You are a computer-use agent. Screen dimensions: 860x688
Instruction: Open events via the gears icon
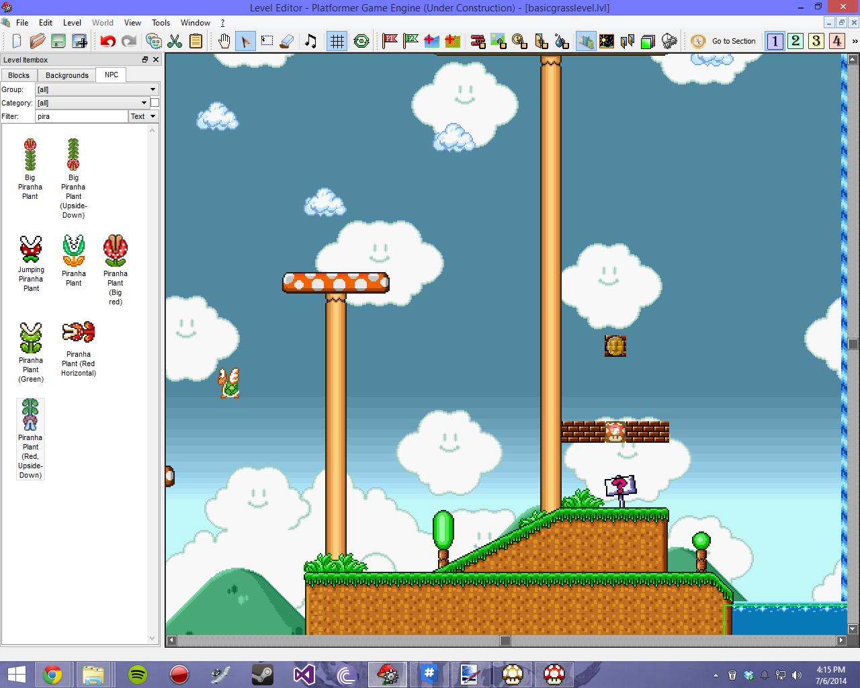669,41
